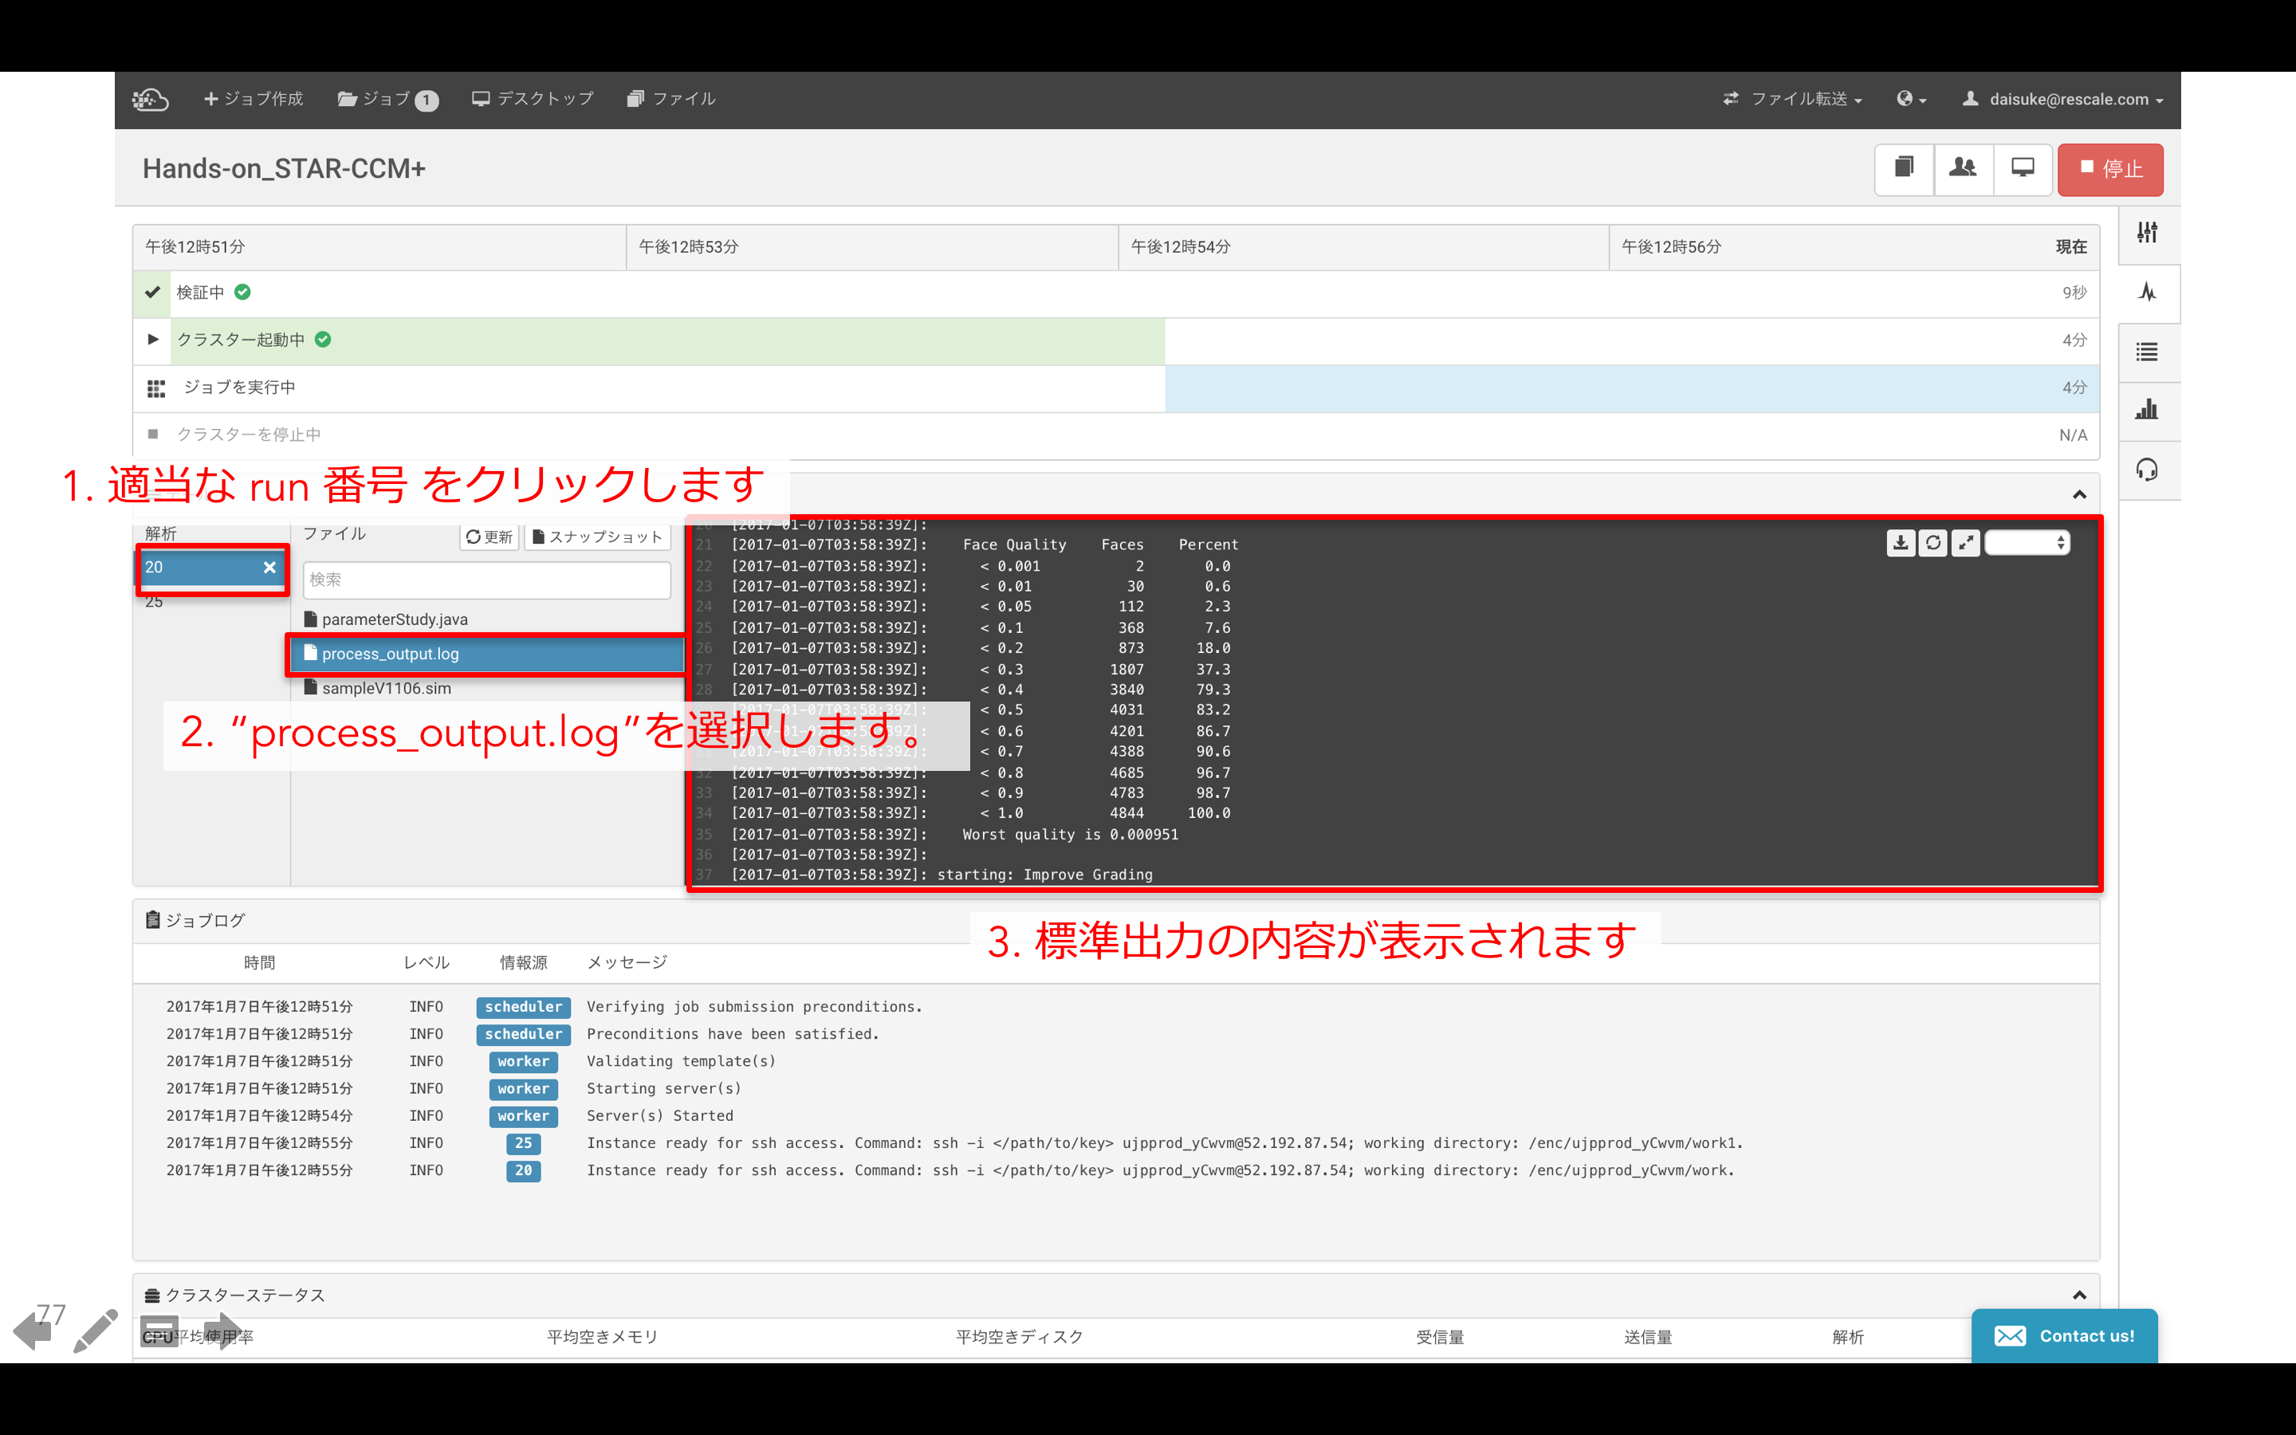Share the job with the people icon

1964,169
